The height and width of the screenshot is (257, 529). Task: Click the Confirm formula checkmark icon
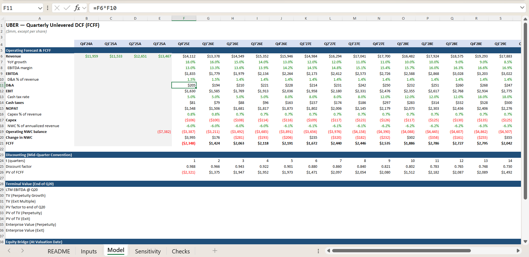tap(67, 8)
